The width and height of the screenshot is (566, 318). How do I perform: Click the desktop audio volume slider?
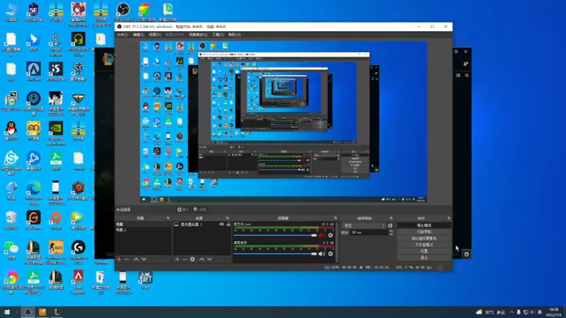click(275, 254)
